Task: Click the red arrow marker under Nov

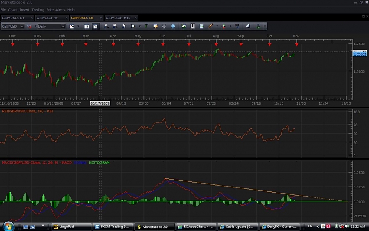Action: (x=297, y=44)
